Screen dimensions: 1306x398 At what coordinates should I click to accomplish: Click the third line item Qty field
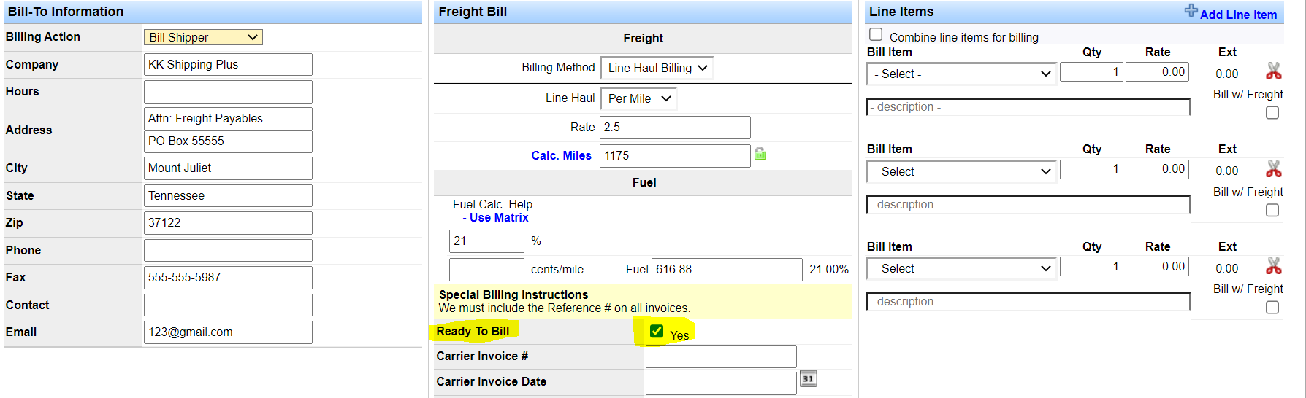pyautogui.click(x=1091, y=267)
